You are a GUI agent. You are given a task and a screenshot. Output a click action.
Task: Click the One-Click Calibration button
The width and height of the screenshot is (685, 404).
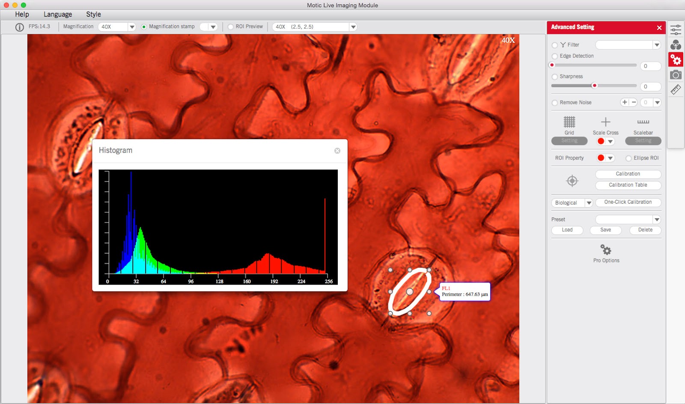coord(628,202)
